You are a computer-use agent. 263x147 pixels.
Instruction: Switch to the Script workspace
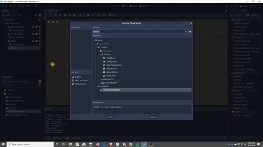point(133,6)
